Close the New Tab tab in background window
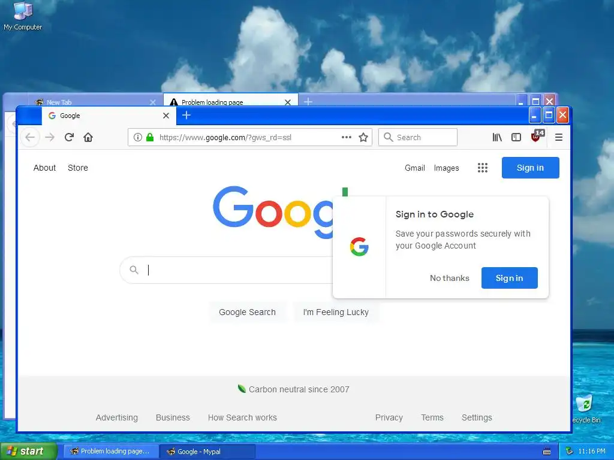614x460 pixels. click(x=153, y=102)
